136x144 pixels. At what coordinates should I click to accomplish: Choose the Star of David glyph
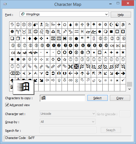(x=105, y=25)
